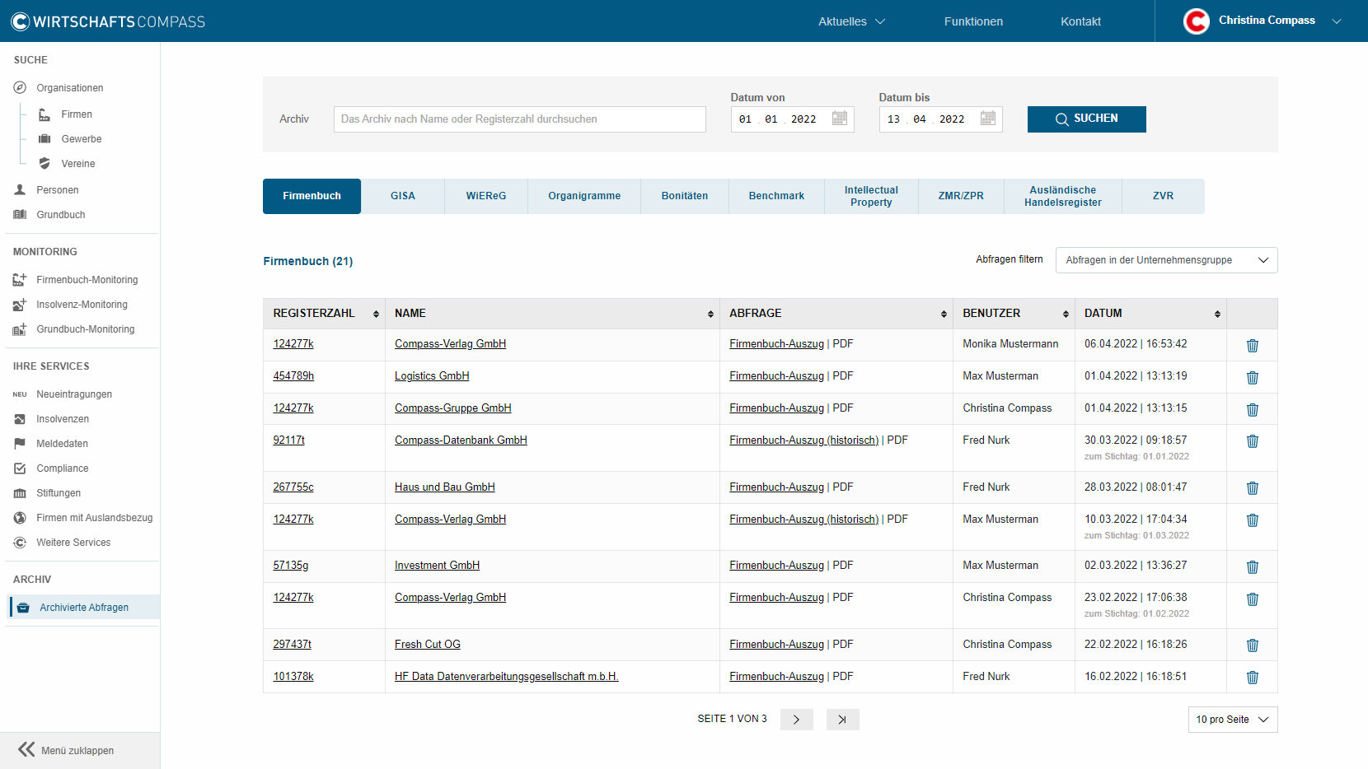The width and height of the screenshot is (1368, 769).
Task: Switch to Ausländische Handelsregister tab
Action: pyautogui.click(x=1063, y=196)
